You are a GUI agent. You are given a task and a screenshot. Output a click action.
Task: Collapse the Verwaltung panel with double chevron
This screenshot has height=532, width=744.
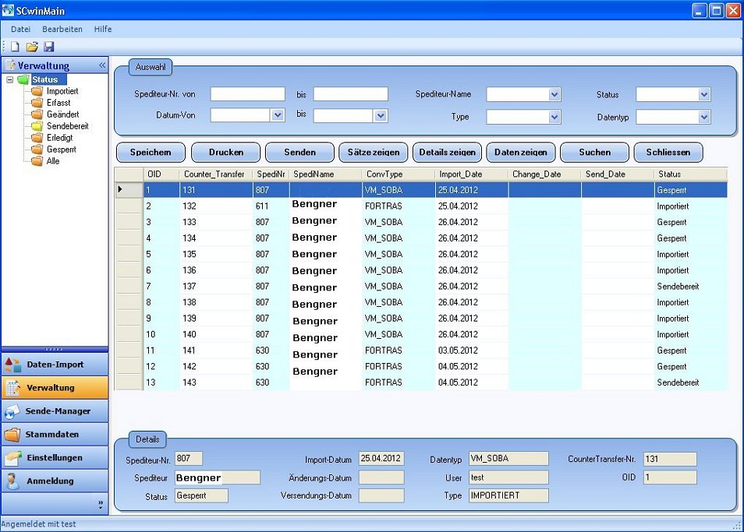point(102,65)
